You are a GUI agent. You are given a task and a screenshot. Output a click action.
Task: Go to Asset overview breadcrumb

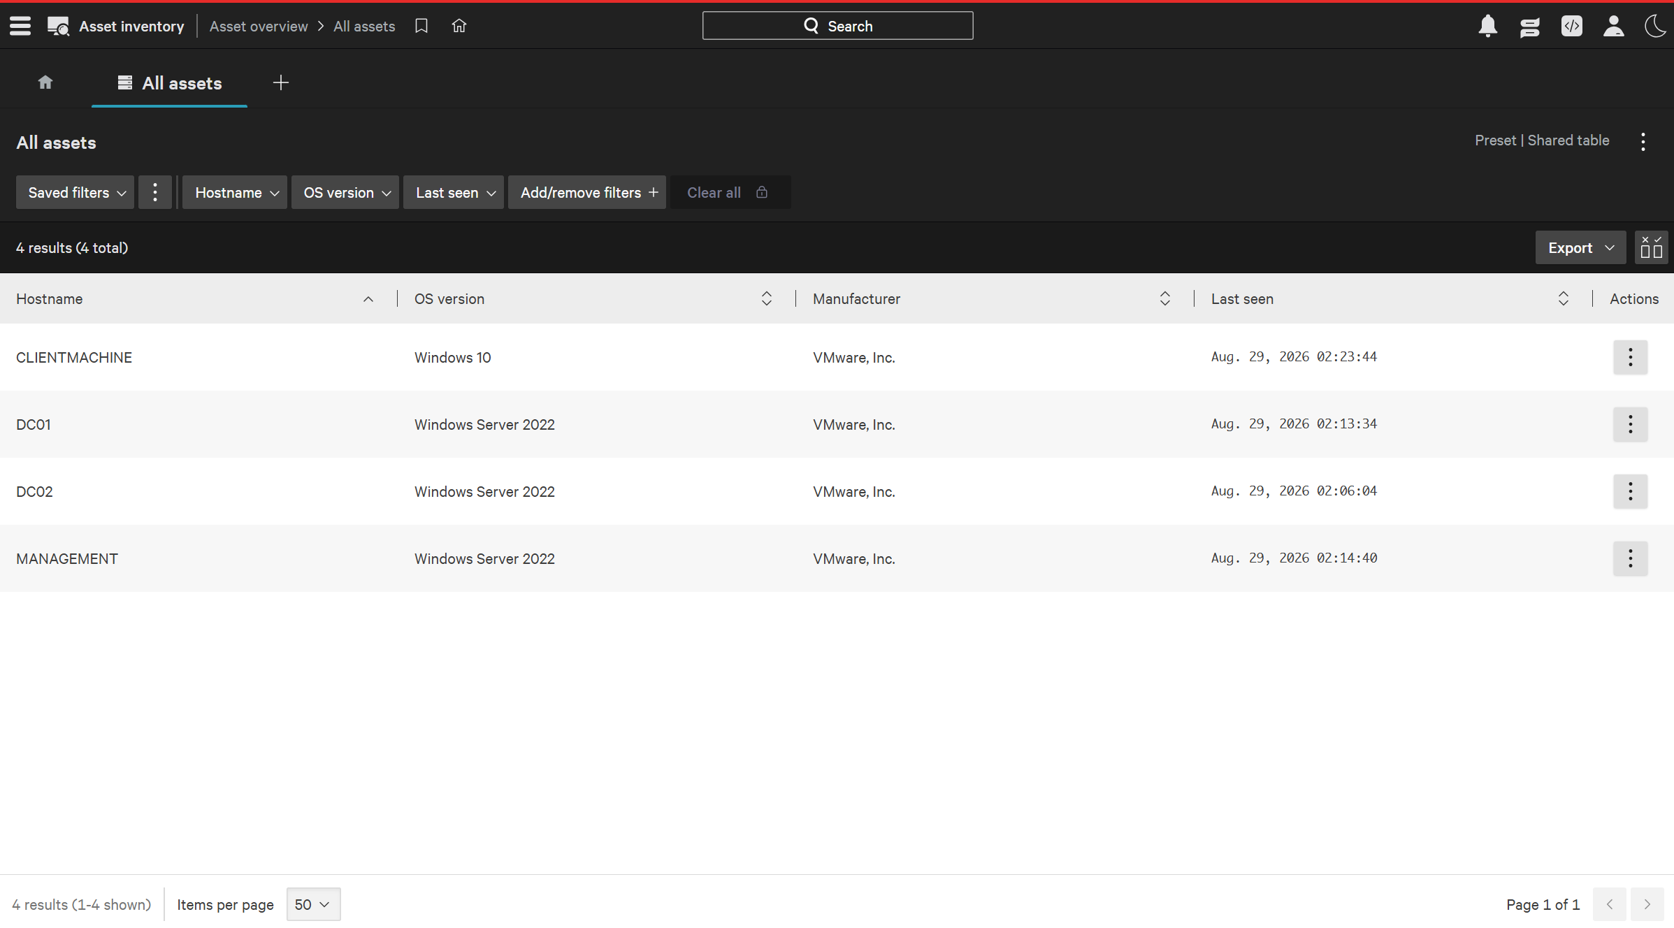coord(259,26)
